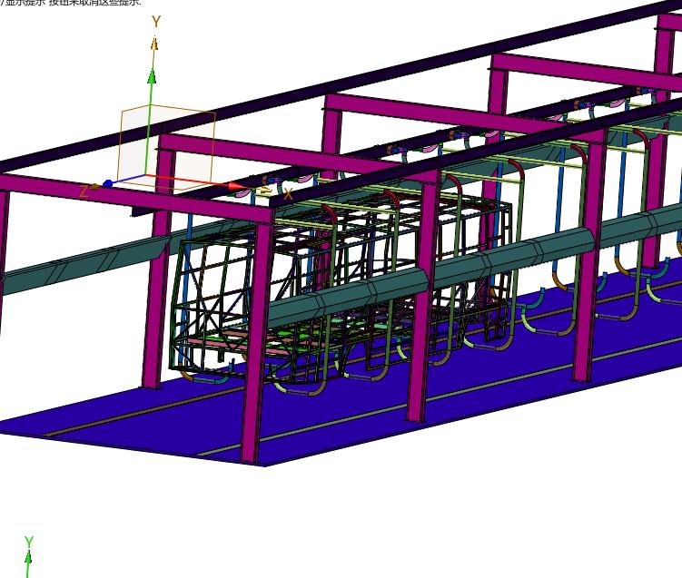682x578 pixels.
Task: Select the orange XY plane box of the triad
Action: point(166,148)
